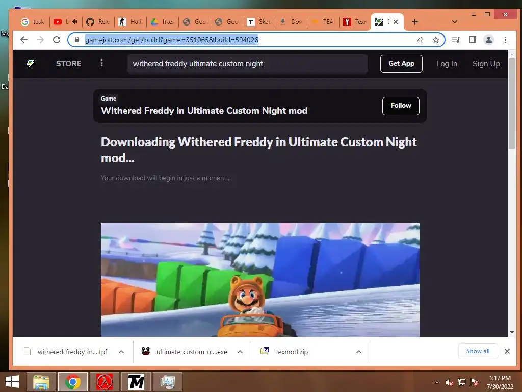Open the Chrome profile avatar
This screenshot has width=522, height=392.
pos(489,40)
